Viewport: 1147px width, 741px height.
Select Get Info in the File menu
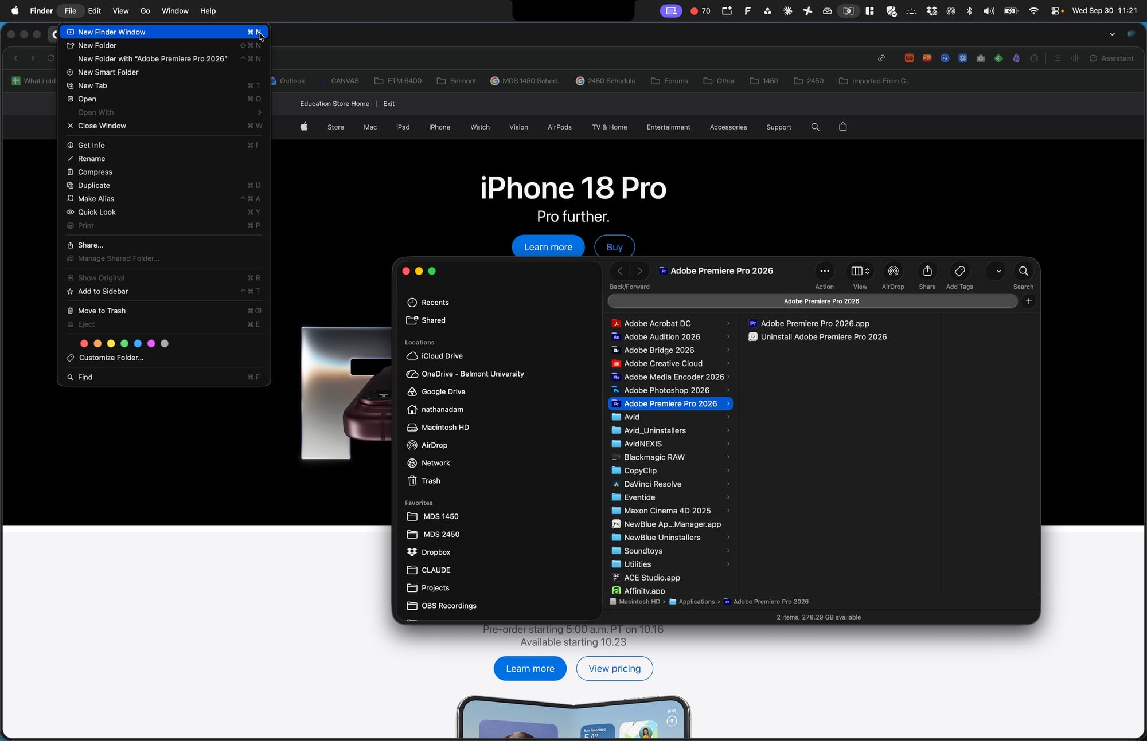point(164,146)
